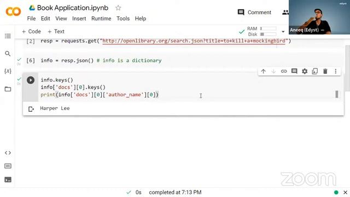Open the find and replace search icon
Viewport: 350px width, 197px height.
pyautogui.click(x=8, y=54)
